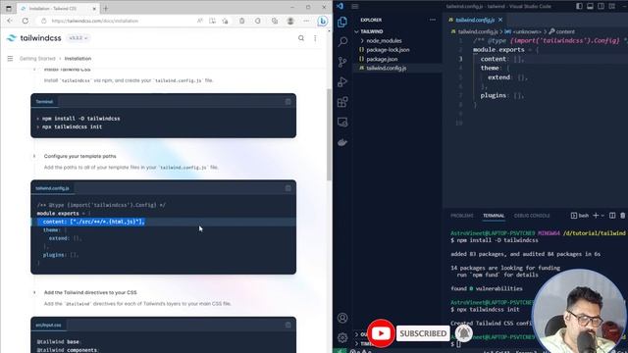Close the tailwind.config.js editor tab

click(500, 20)
